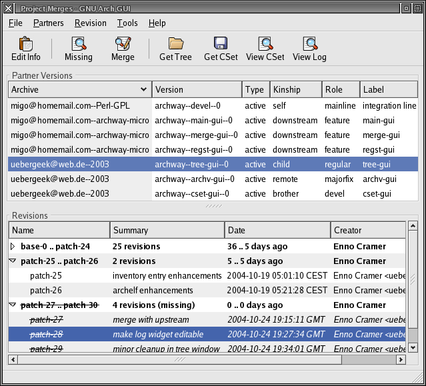
Task: Open the Revision menu
Action: coord(91,23)
